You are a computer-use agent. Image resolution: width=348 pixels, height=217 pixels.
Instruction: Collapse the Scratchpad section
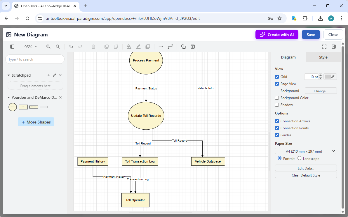pos(9,75)
